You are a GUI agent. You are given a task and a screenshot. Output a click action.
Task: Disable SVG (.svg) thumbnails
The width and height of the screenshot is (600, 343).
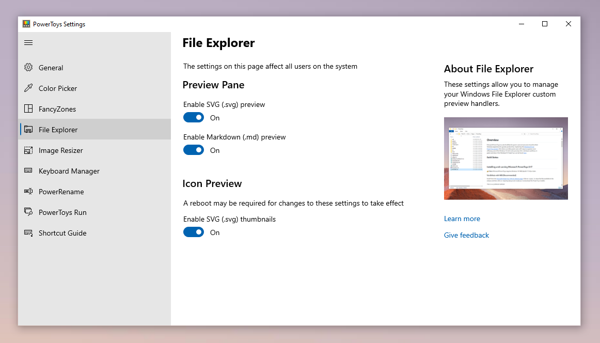coord(194,232)
